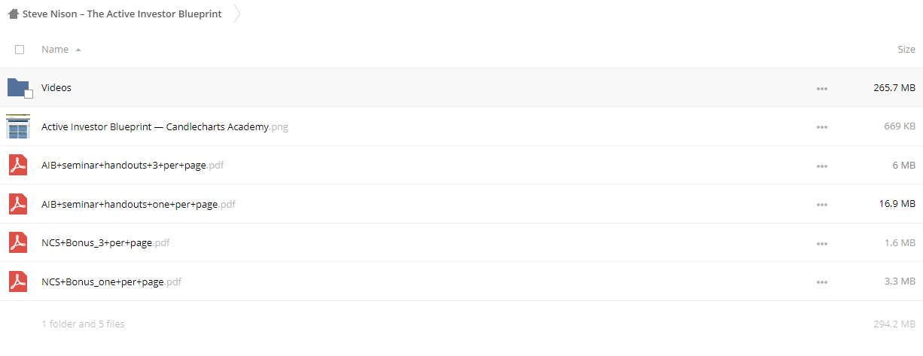The image size is (923, 356).
Task: Sort files by Name column
Action: tap(55, 50)
